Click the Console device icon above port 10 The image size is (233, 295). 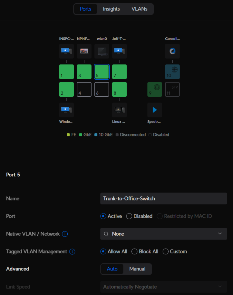[172, 51]
